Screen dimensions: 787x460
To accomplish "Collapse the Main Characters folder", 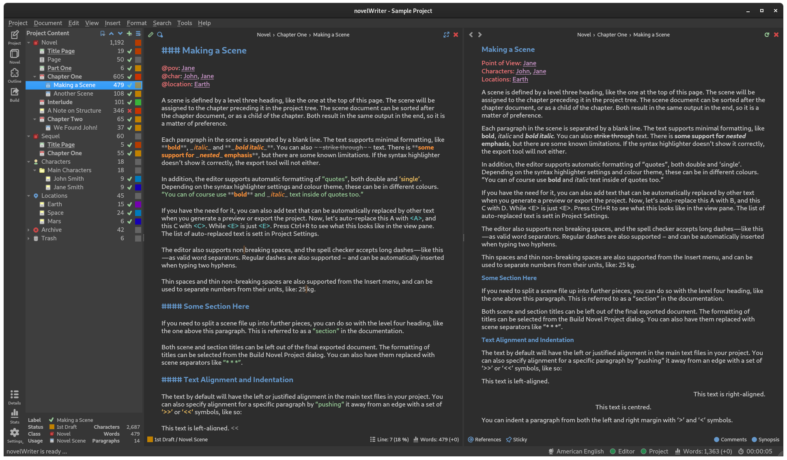I will 35,170.
